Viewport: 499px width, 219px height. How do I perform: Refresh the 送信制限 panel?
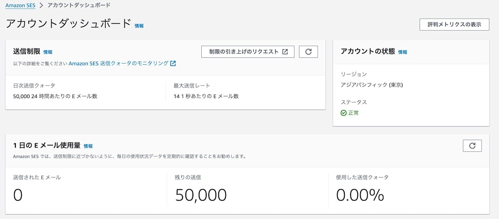coord(308,52)
